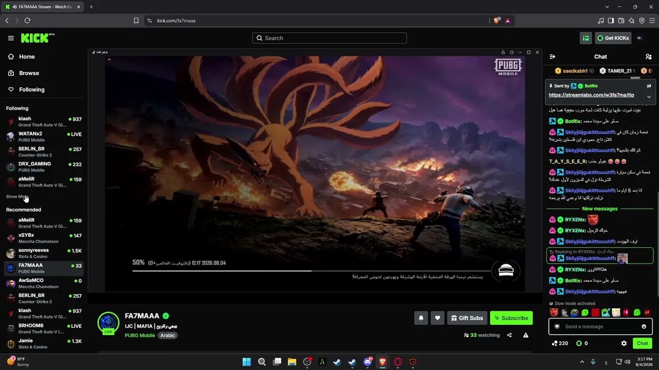659x370 pixels.
Task: Open the Brave Wallet icon
Action: click(621, 21)
